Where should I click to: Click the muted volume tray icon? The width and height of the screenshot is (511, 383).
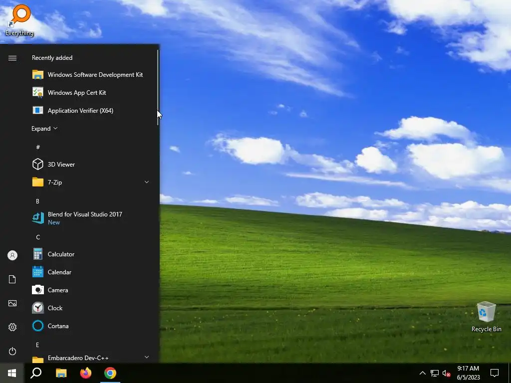[x=447, y=373]
